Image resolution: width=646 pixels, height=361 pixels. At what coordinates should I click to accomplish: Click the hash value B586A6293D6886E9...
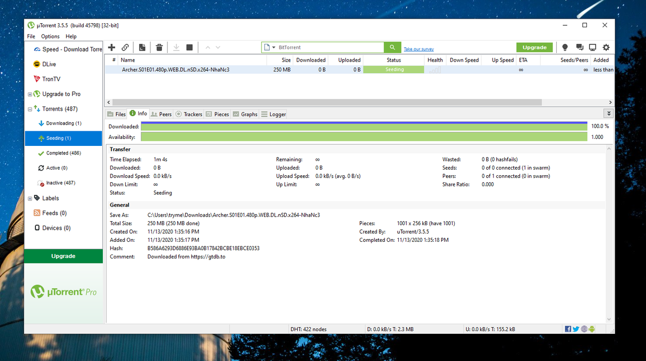[203, 248]
